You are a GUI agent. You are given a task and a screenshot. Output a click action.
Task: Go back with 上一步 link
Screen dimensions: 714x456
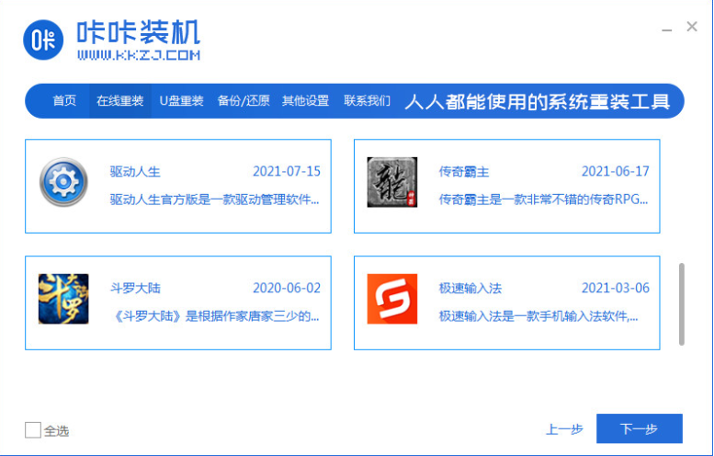[564, 429]
